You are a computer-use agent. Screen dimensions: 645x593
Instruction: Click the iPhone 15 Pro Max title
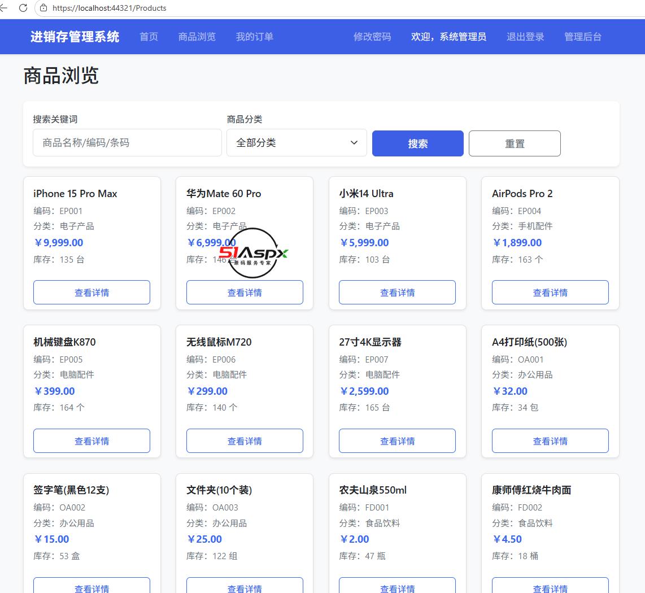coord(75,194)
